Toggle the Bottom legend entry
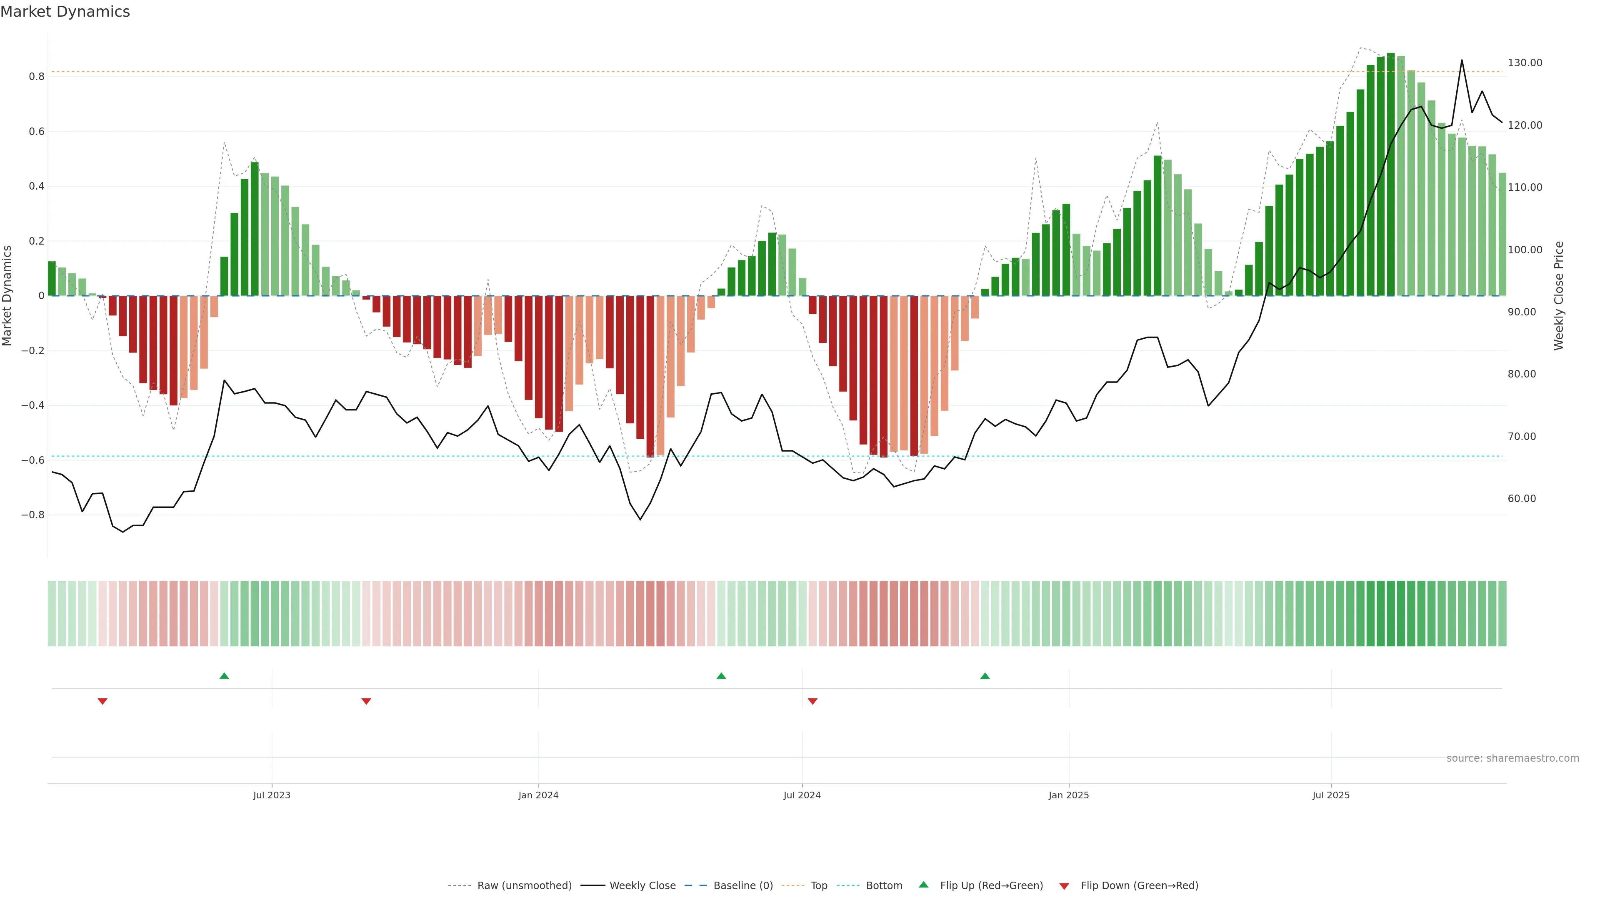1600x900 pixels. [x=884, y=885]
